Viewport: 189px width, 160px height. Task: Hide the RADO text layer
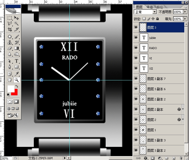tap(136, 48)
